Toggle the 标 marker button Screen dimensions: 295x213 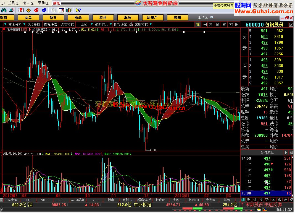pyautogui.click(x=198, y=25)
